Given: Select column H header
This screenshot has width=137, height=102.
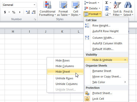Looking at the screenshot, I should [x=13, y=31].
